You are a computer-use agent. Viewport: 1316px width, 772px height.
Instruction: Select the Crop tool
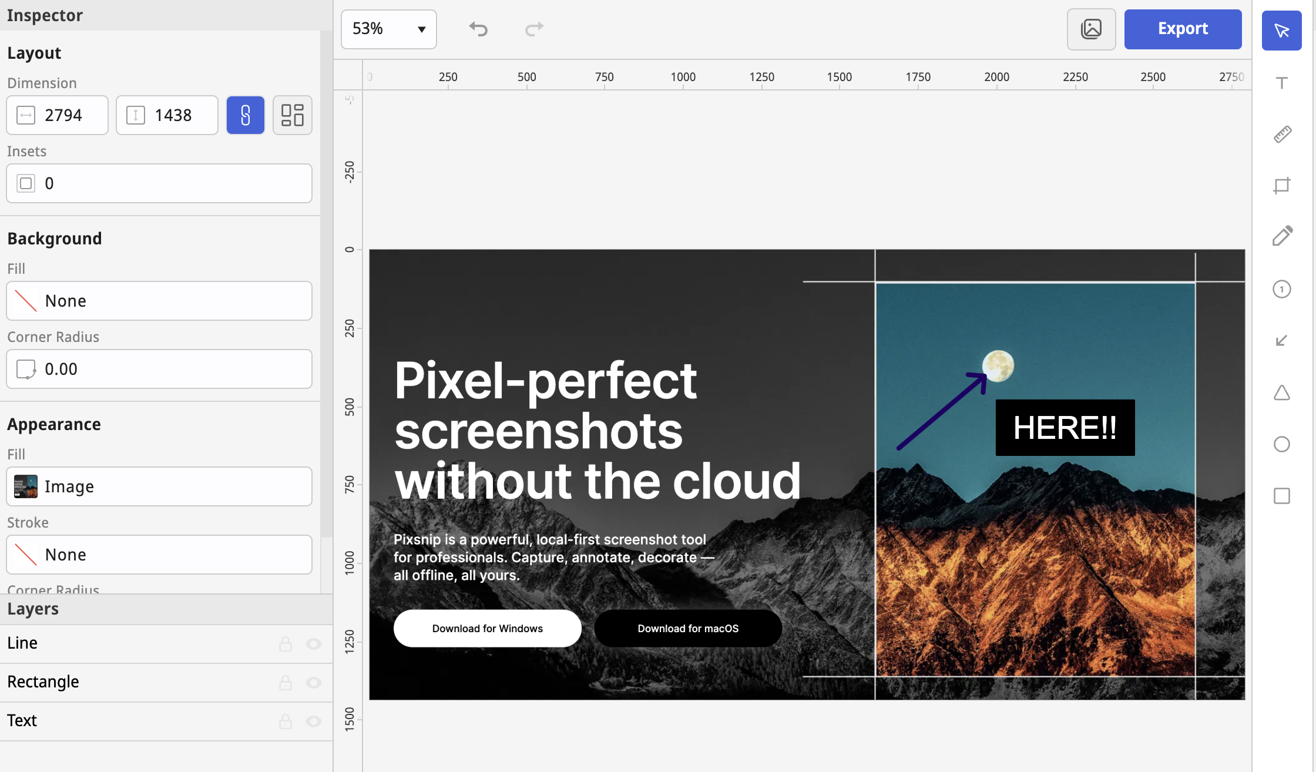point(1282,186)
